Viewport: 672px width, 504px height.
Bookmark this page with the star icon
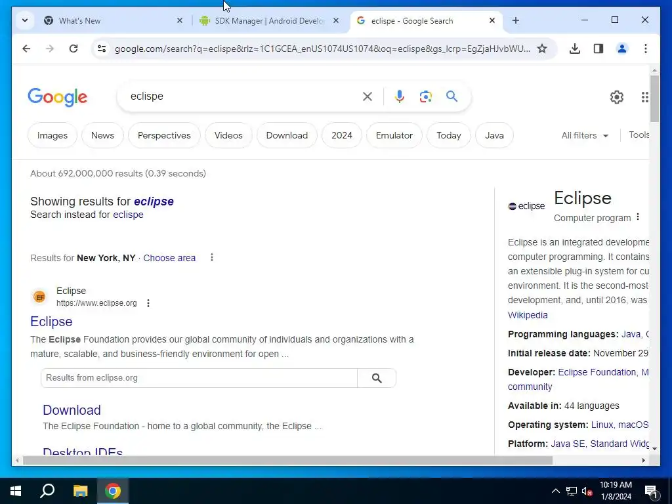pyautogui.click(x=542, y=49)
